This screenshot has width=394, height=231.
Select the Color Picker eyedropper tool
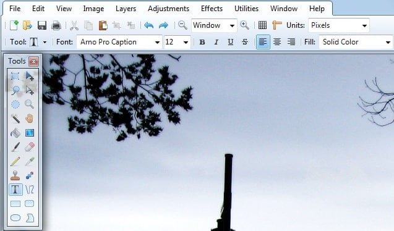coord(30,161)
